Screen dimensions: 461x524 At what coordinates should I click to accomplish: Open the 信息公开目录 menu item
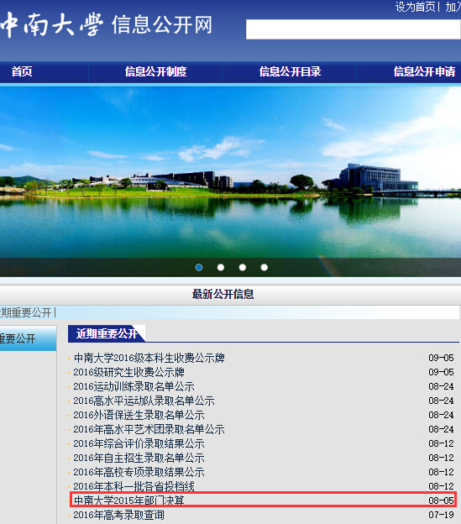(290, 71)
